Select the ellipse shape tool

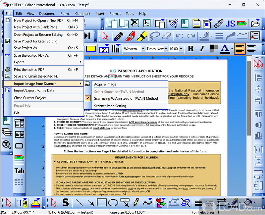pyautogui.click(x=113, y=203)
